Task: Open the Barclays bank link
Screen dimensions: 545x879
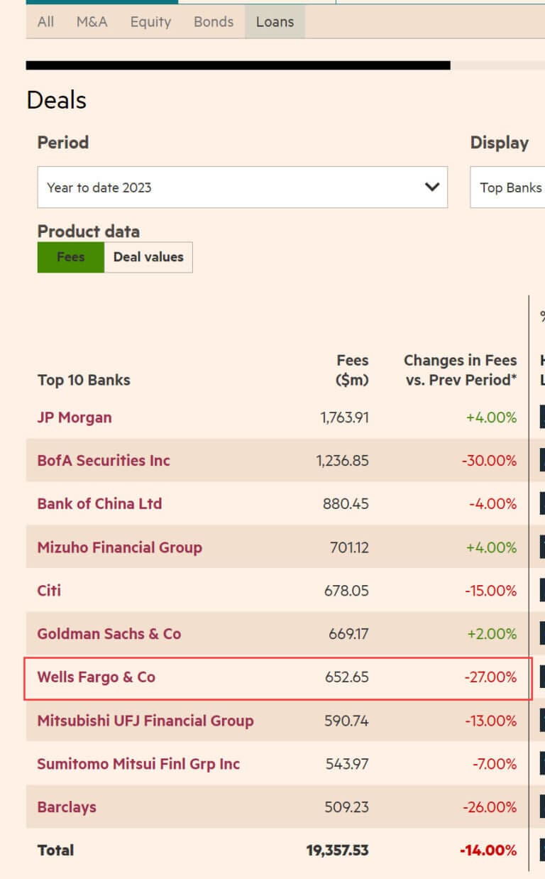Action: coord(67,807)
